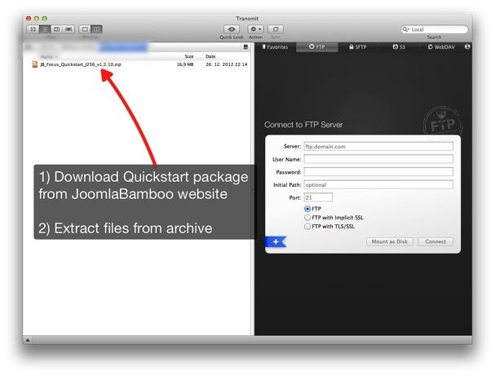Select dual pane window layout
The height and width of the screenshot is (376, 495).
96,29
